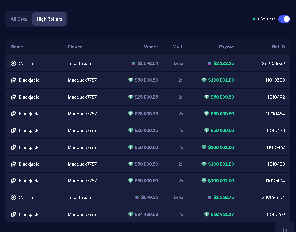
Task: Click the Casino icon in imjustasian's $1,598.54 row
Action: (x=13, y=63)
